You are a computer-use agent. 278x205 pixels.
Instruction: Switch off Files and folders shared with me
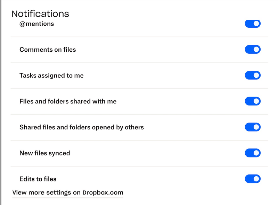tap(253, 101)
